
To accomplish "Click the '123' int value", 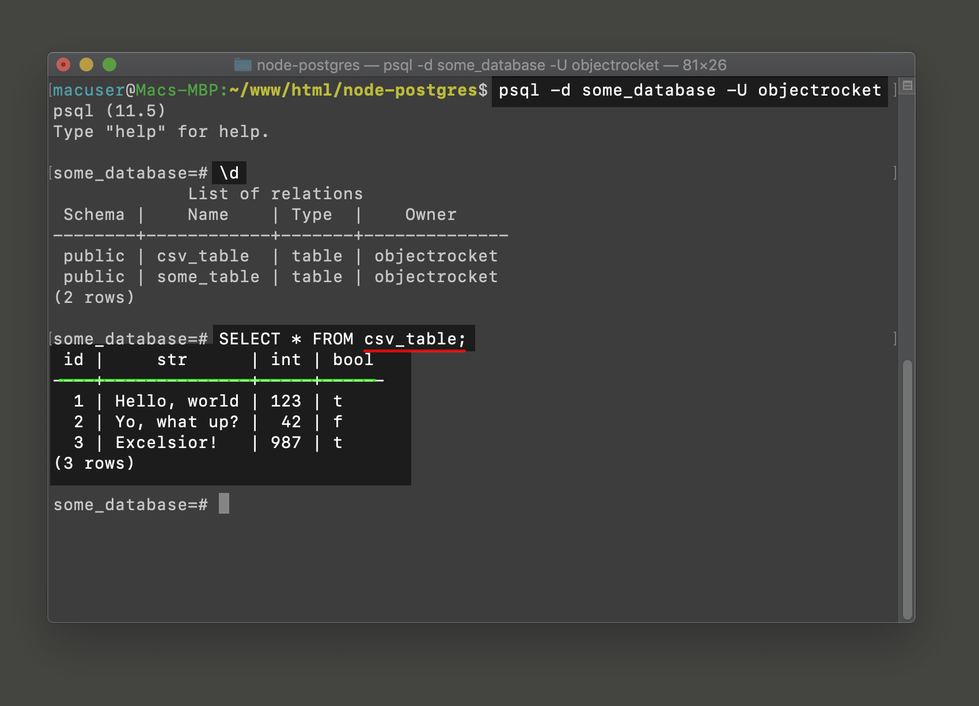I will tap(286, 401).
